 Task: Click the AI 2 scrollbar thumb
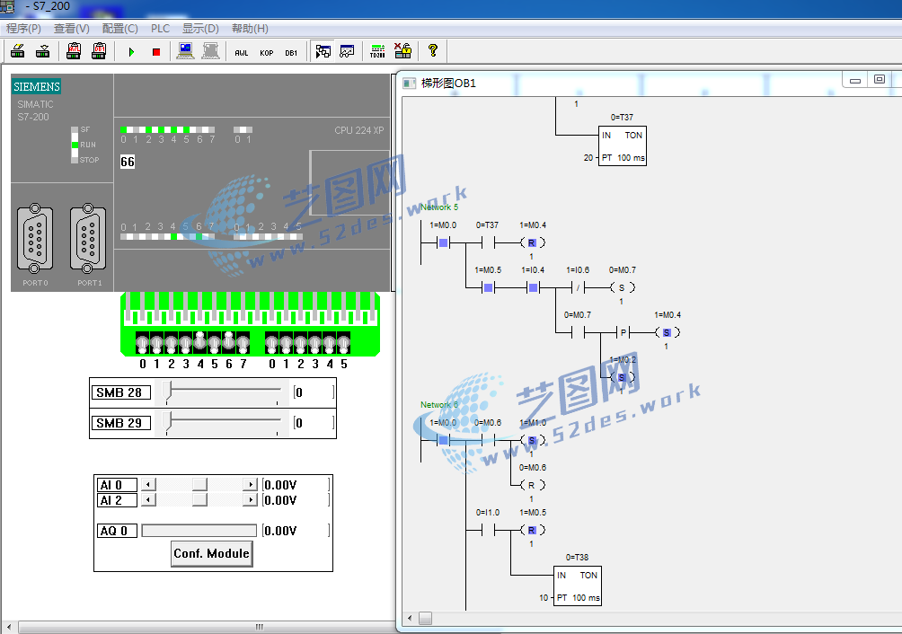coord(199,500)
